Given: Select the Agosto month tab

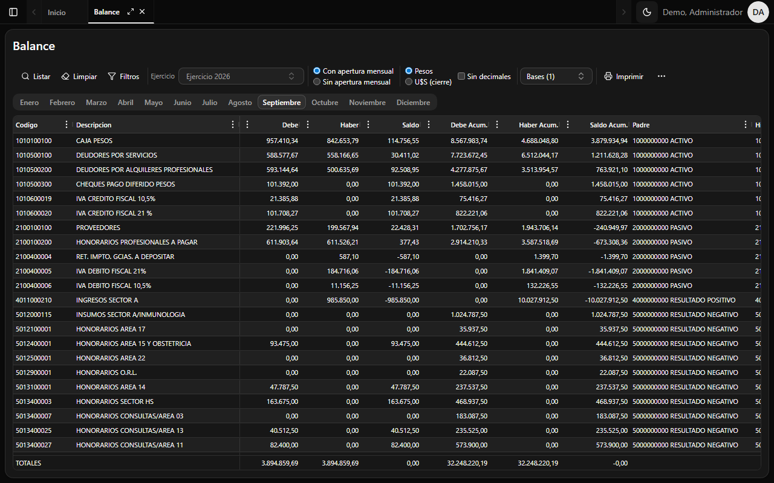Looking at the screenshot, I should [x=240, y=103].
